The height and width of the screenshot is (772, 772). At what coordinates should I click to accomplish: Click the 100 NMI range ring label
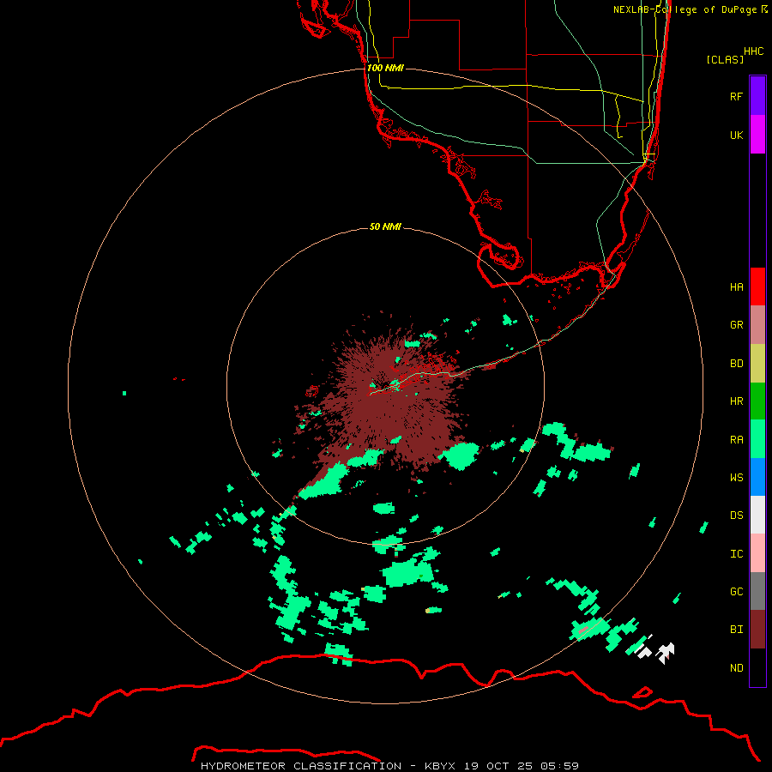(385, 68)
